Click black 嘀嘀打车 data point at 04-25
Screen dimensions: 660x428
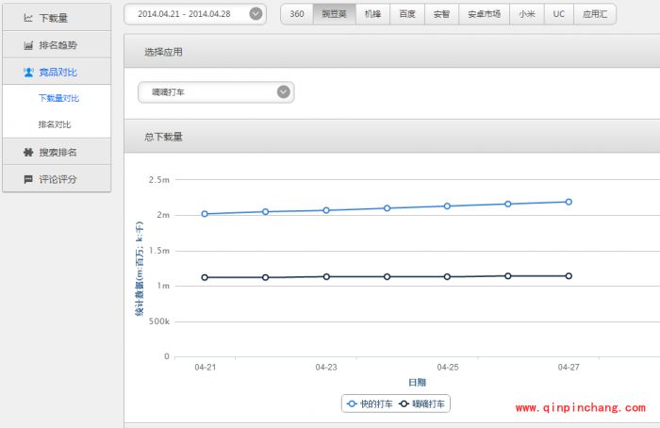447,276
